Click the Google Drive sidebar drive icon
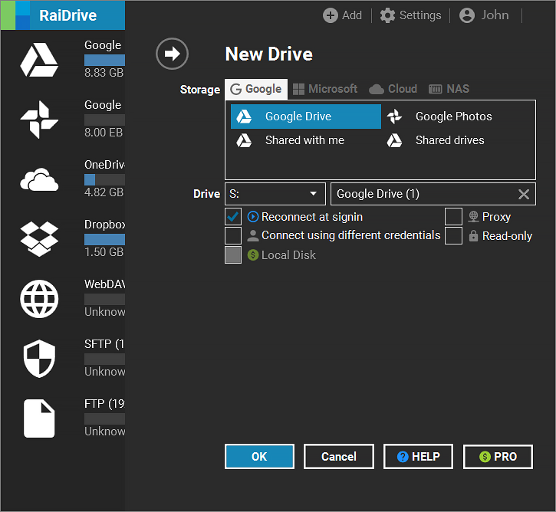556x512 pixels. pyautogui.click(x=39, y=60)
